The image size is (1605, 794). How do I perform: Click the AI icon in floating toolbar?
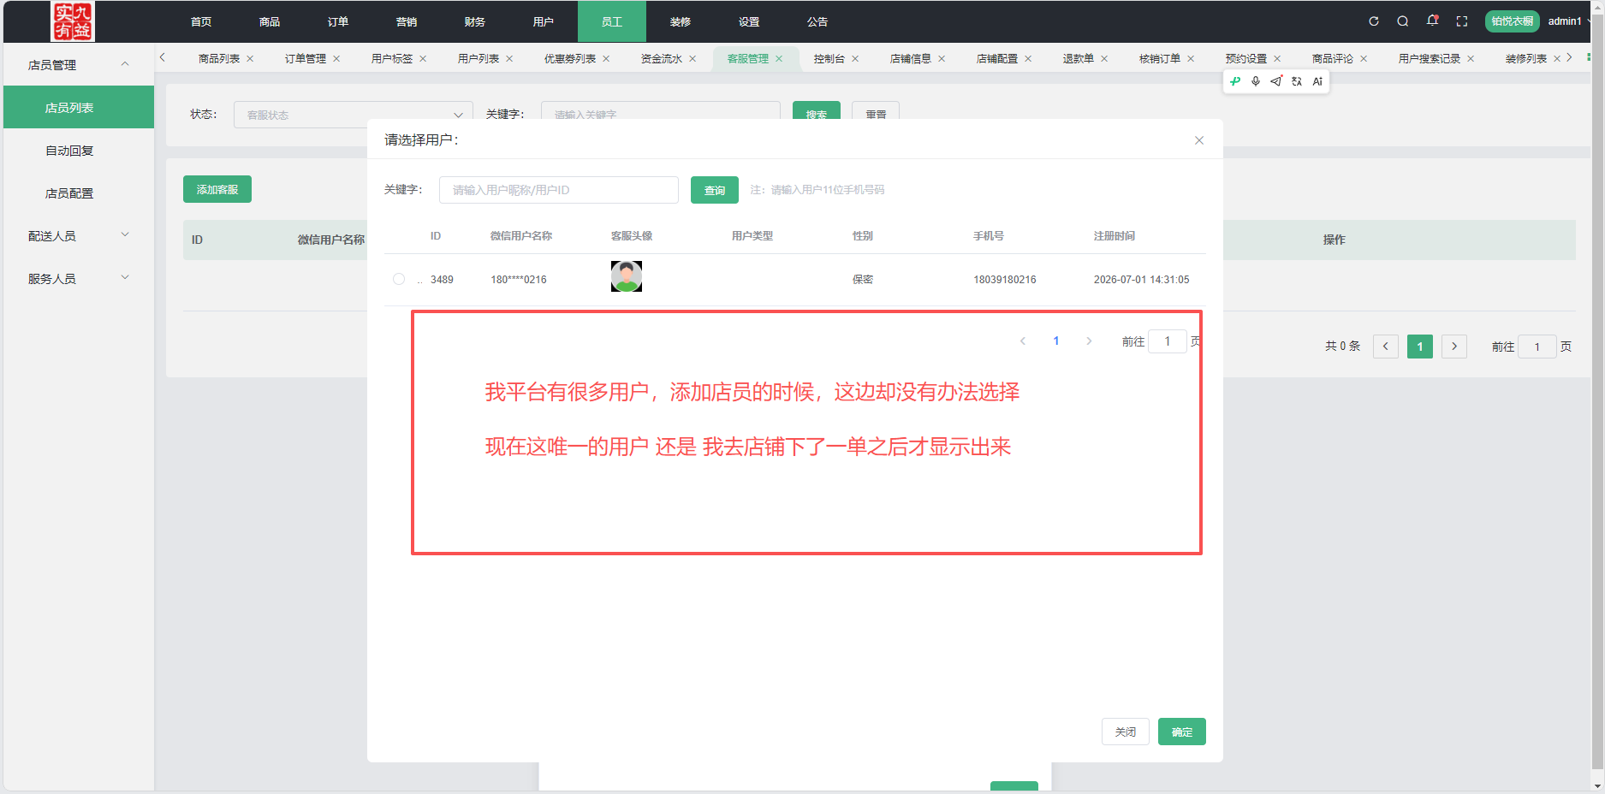(x=1317, y=81)
